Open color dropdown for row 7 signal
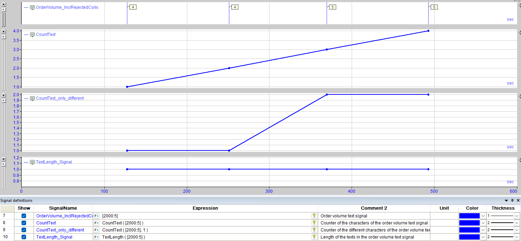The width and height of the screenshot is (521, 241). (483, 216)
